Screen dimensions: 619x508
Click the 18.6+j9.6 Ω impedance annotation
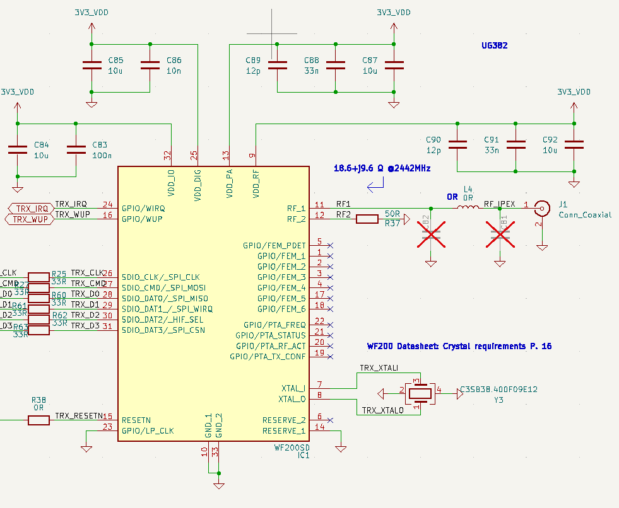(381, 168)
